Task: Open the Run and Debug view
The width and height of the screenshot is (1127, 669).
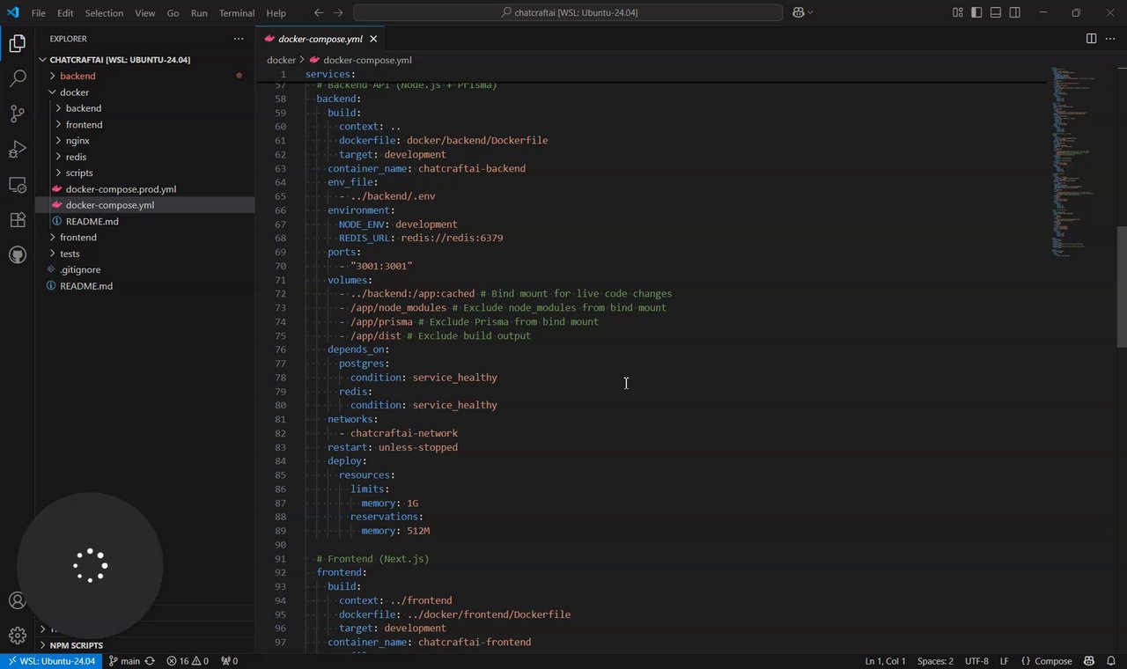Action: tap(17, 149)
